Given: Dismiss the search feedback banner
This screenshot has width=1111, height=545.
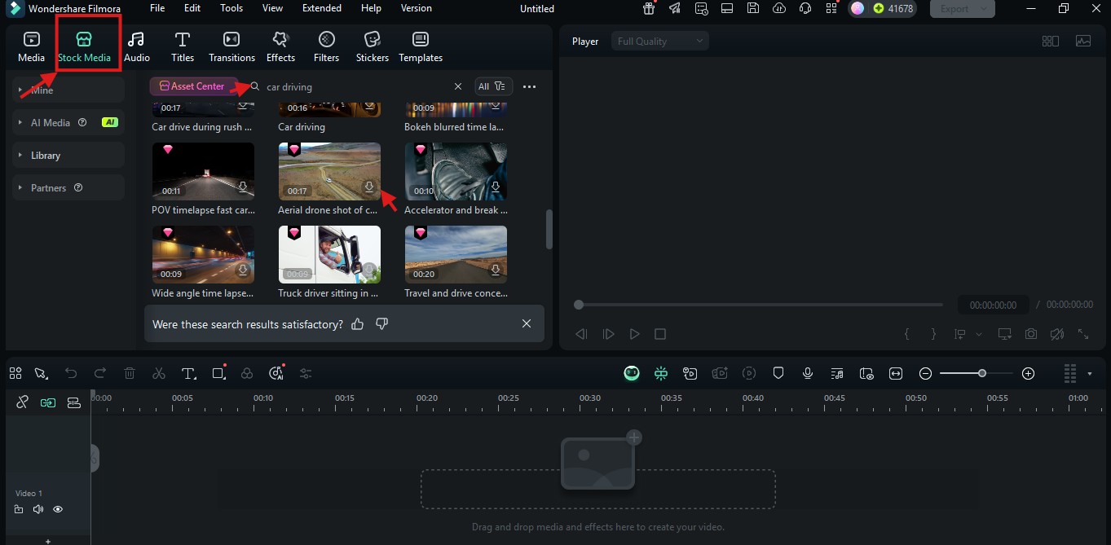Looking at the screenshot, I should click(527, 324).
